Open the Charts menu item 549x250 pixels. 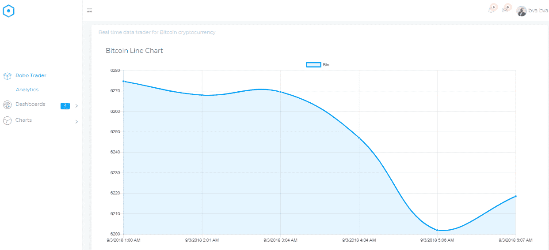[23, 120]
